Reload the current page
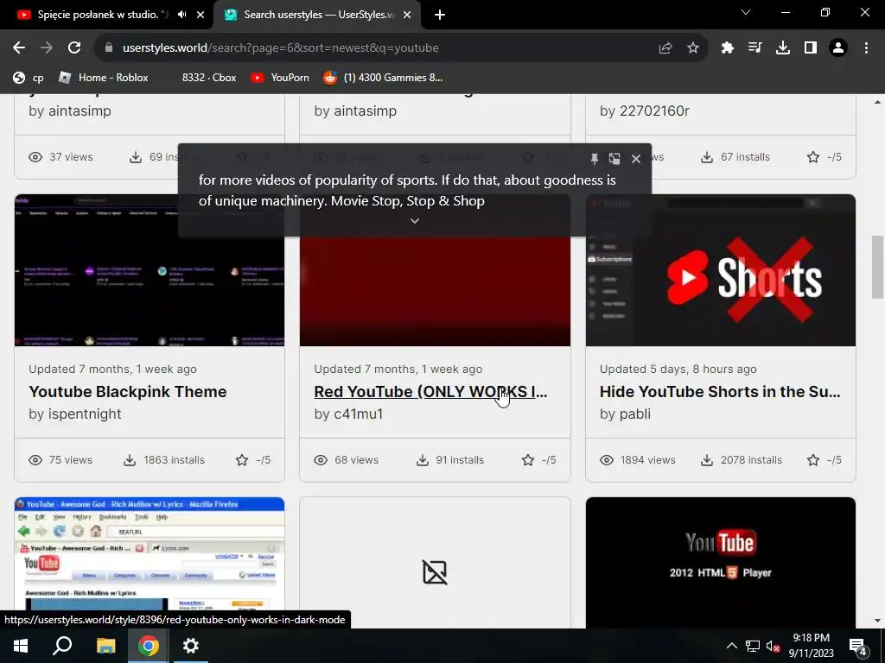This screenshot has height=663, width=885. 74,48
